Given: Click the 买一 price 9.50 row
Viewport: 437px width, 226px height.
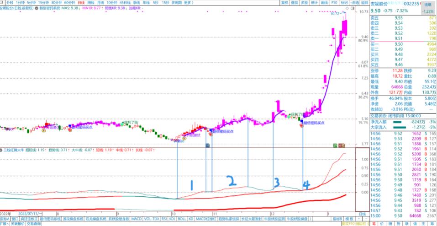Looking at the screenshot, I should click(403, 44).
